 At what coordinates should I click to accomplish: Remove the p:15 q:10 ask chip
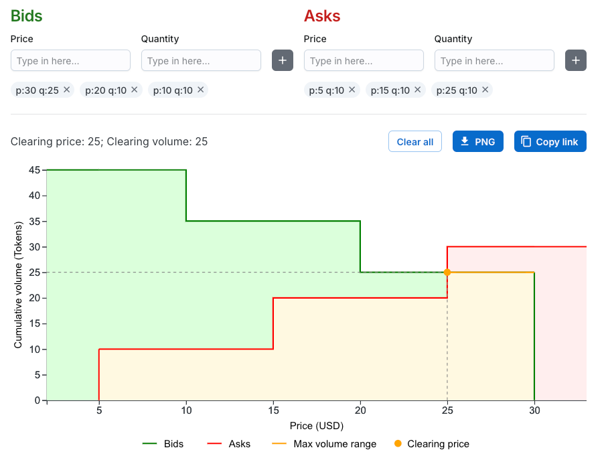point(417,90)
